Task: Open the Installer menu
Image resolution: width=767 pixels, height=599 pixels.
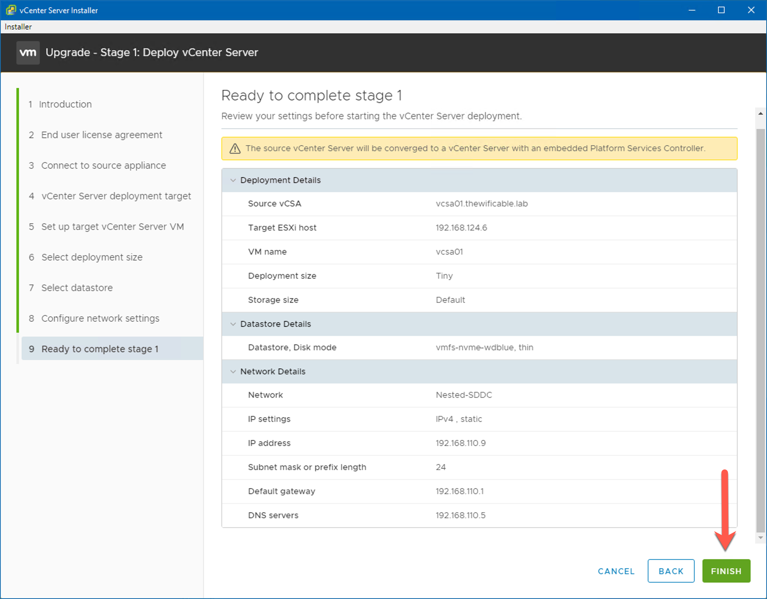Action: (18, 26)
